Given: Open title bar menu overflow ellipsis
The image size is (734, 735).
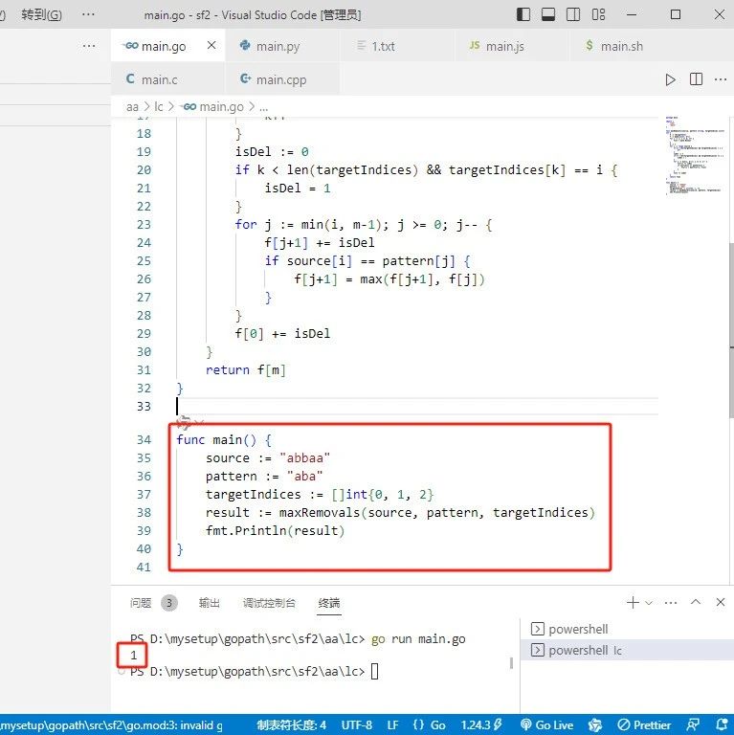Looking at the screenshot, I should click(88, 14).
